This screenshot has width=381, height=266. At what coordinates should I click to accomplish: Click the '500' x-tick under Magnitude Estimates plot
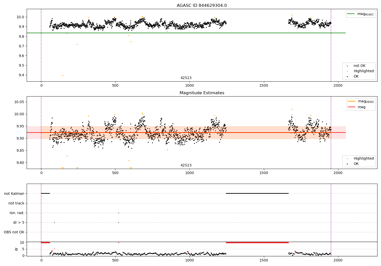(x=115, y=173)
